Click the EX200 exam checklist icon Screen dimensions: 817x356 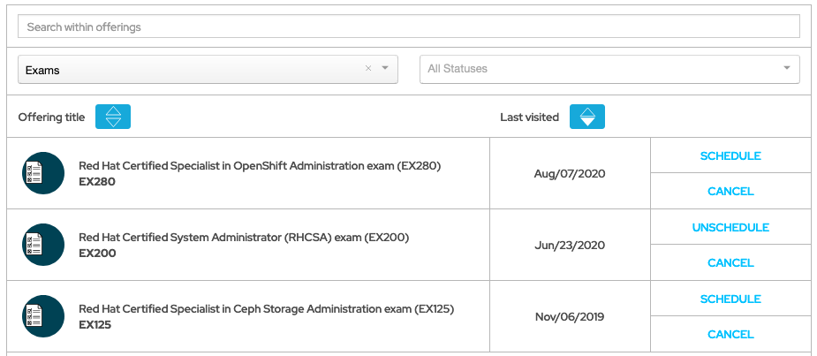point(43,245)
